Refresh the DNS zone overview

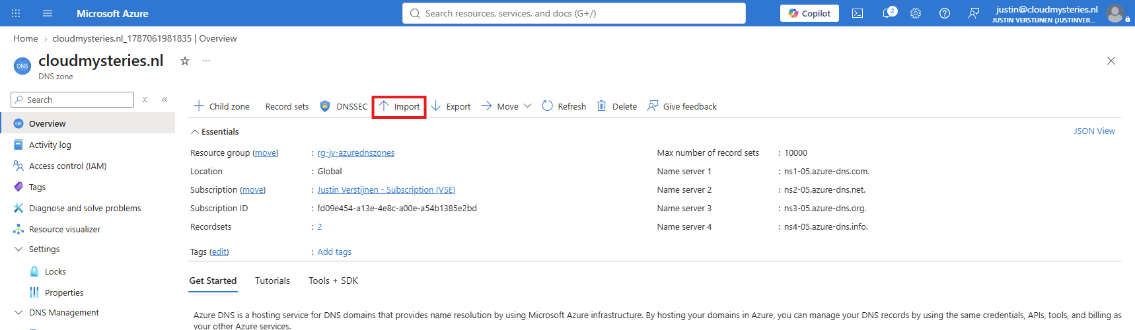[x=564, y=106]
